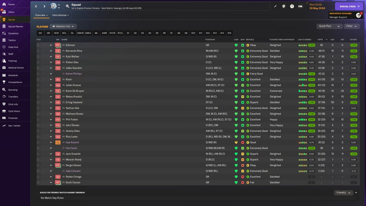Viewport: 366px width, 206px height.
Task: Open the Filter dropdown
Action: (352, 26)
